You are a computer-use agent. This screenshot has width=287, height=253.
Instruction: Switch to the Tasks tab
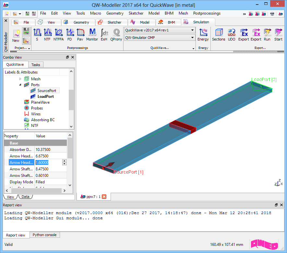tap(36, 65)
